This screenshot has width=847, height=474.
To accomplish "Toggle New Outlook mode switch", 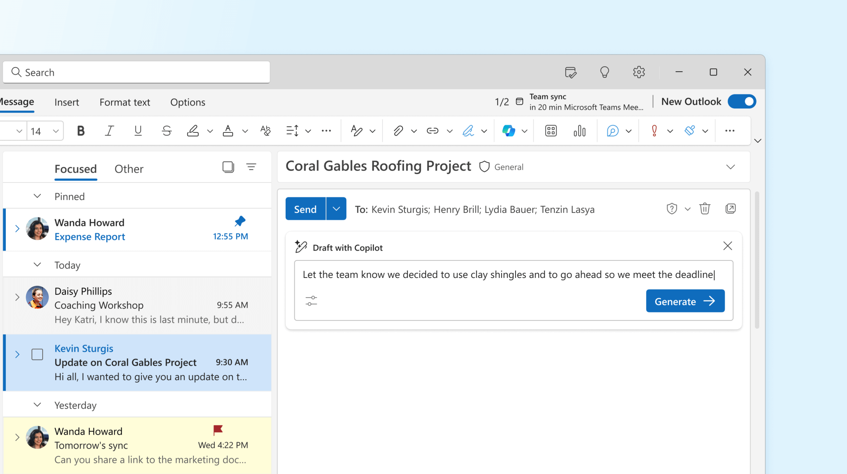I will pyautogui.click(x=743, y=102).
